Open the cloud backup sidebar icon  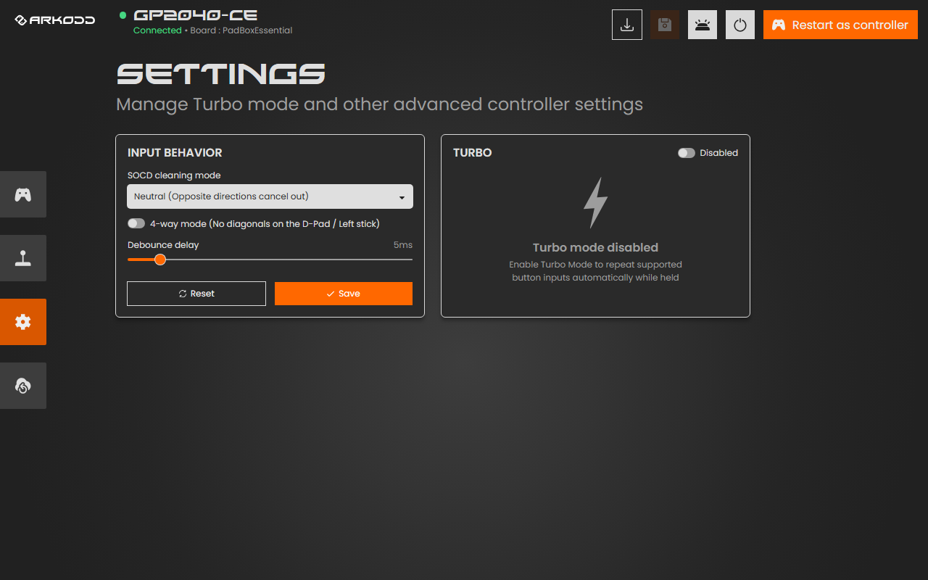[23, 386]
